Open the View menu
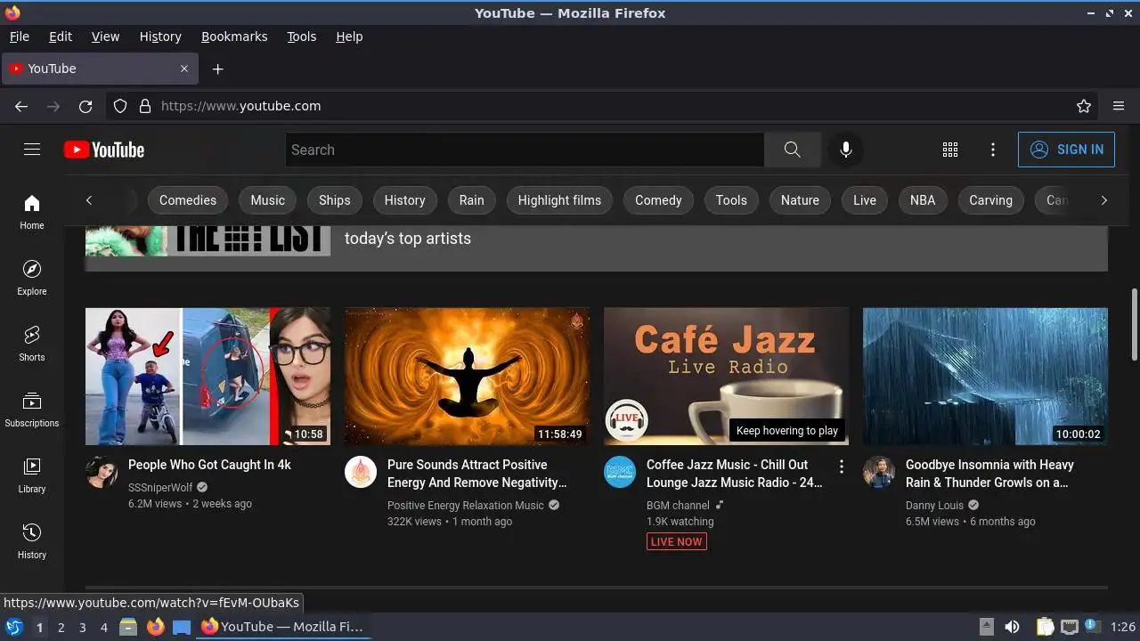 tap(105, 37)
